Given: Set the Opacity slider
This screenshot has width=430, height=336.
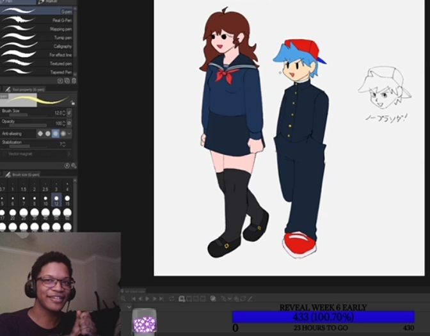Looking at the screenshot, I should [28, 125].
